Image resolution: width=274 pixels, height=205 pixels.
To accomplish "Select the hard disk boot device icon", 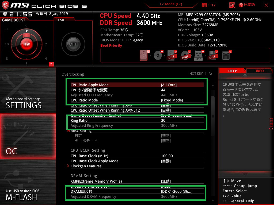I will point(144,55).
